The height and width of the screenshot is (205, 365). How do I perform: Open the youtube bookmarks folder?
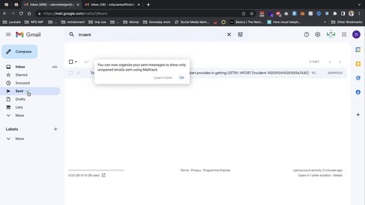pyautogui.click(x=11, y=22)
